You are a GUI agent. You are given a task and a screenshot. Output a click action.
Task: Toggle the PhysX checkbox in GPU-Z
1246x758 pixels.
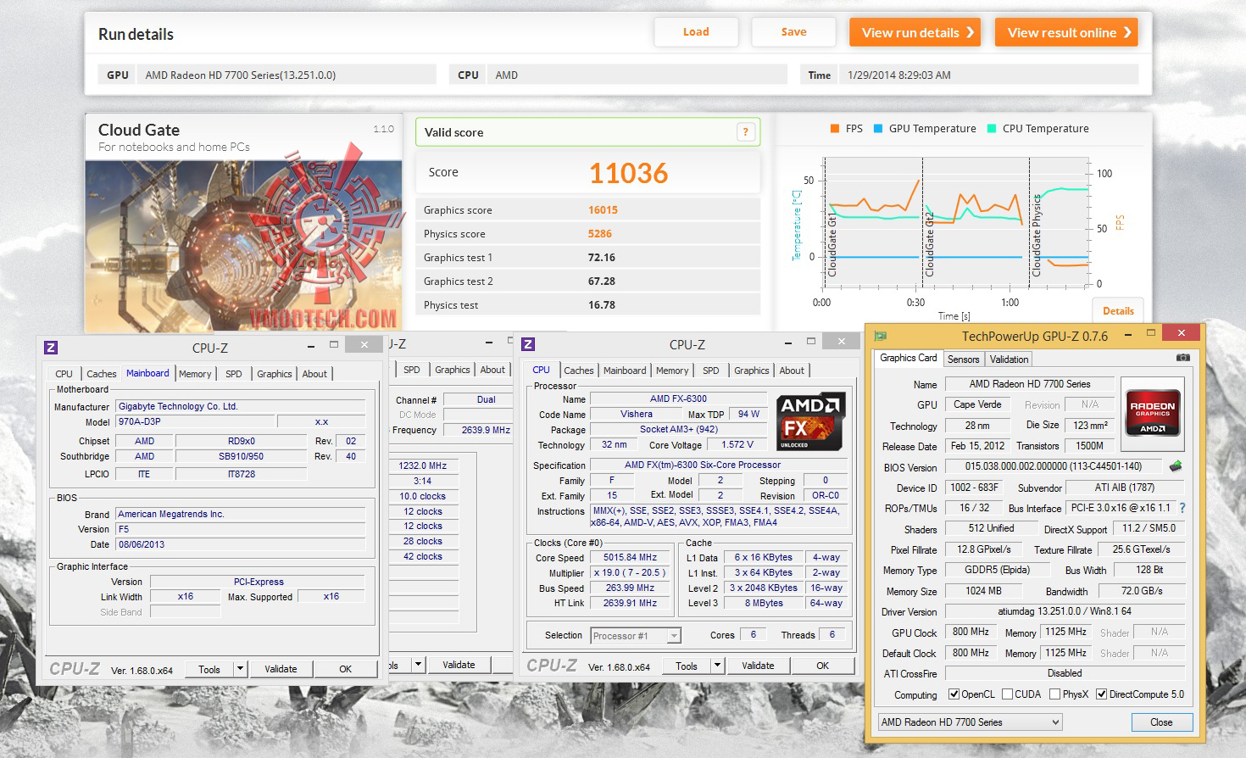[1054, 694]
